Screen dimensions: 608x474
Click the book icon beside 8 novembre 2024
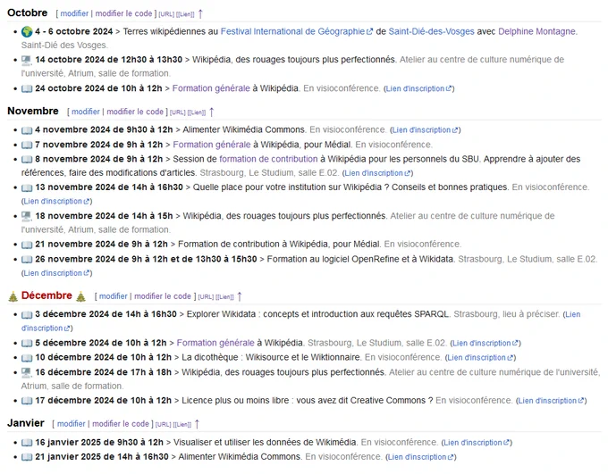pyautogui.click(x=27, y=159)
